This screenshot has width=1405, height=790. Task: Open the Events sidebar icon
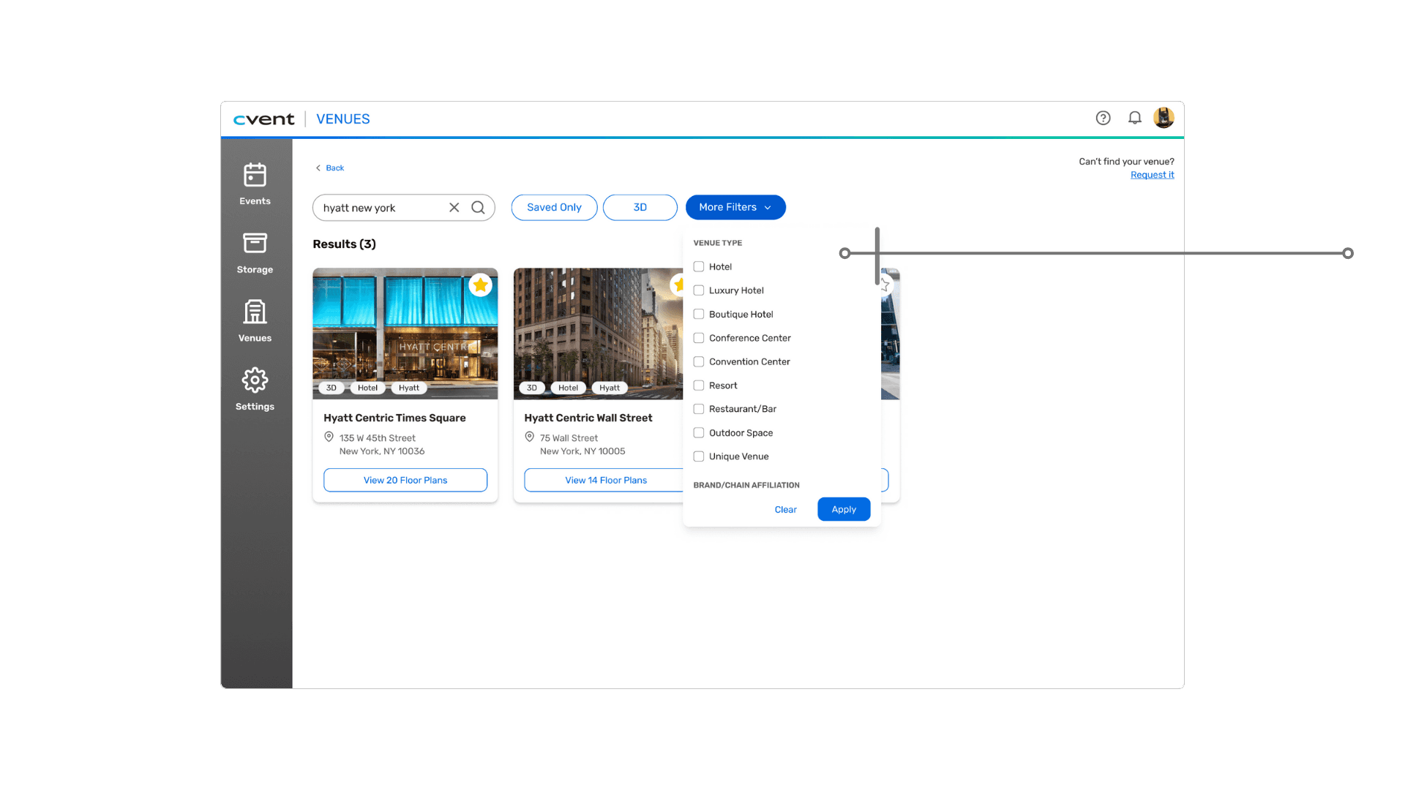coord(255,176)
